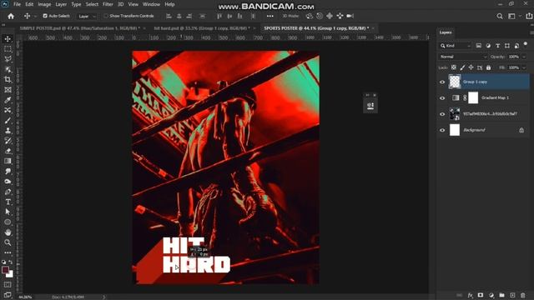The width and height of the screenshot is (534, 300).
Task: Select the Gradient tool
Action: click(x=8, y=161)
